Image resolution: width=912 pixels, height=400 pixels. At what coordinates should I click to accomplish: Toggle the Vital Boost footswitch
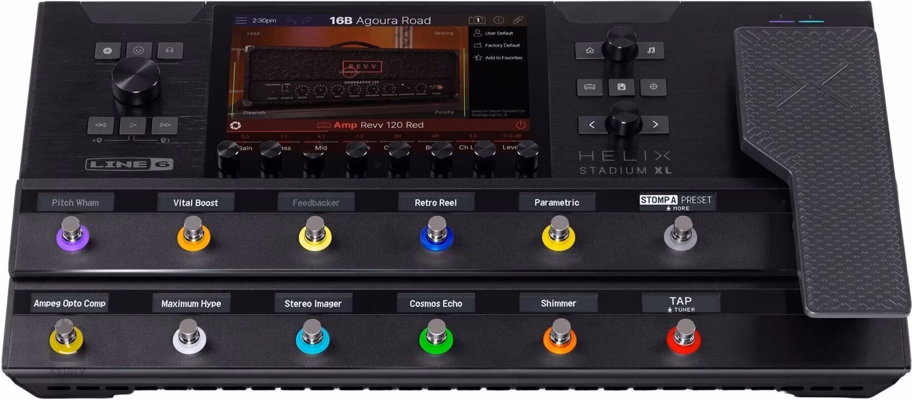[194, 232]
